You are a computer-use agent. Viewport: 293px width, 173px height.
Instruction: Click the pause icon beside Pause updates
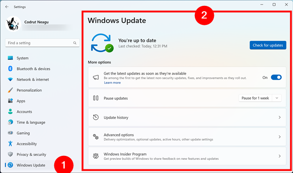point(96,98)
